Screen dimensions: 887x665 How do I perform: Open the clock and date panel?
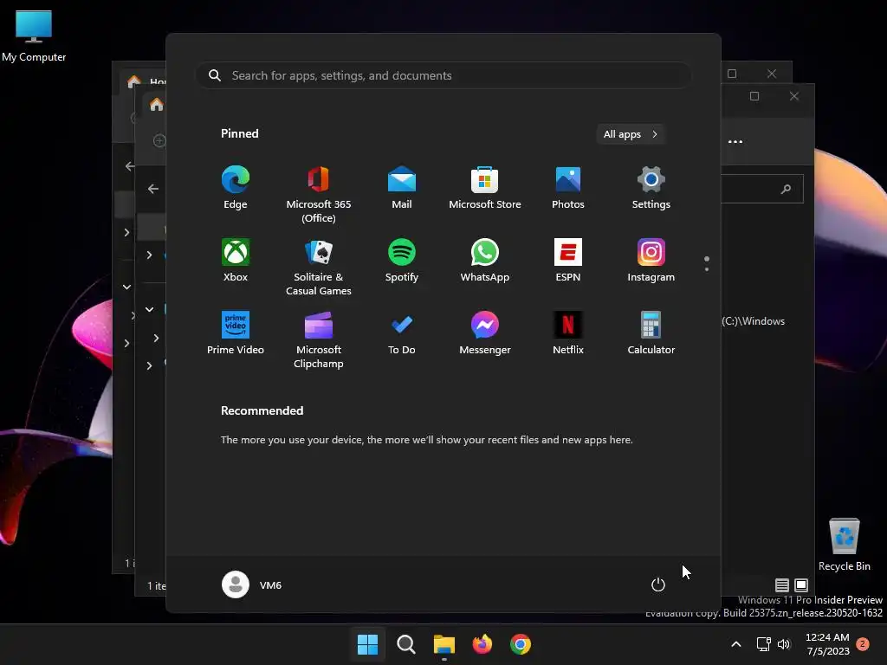[827, 644]
